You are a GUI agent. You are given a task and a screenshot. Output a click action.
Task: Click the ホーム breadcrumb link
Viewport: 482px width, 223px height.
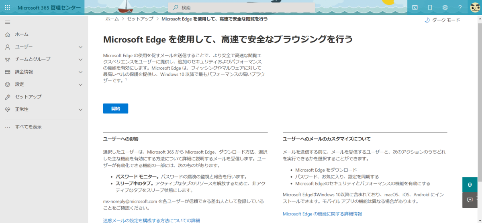112,19
